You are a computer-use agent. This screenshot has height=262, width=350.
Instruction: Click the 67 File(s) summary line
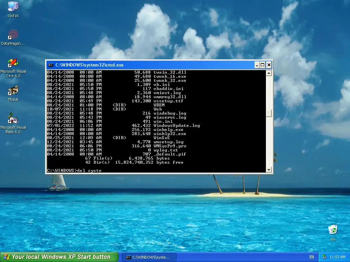point(127,158)
